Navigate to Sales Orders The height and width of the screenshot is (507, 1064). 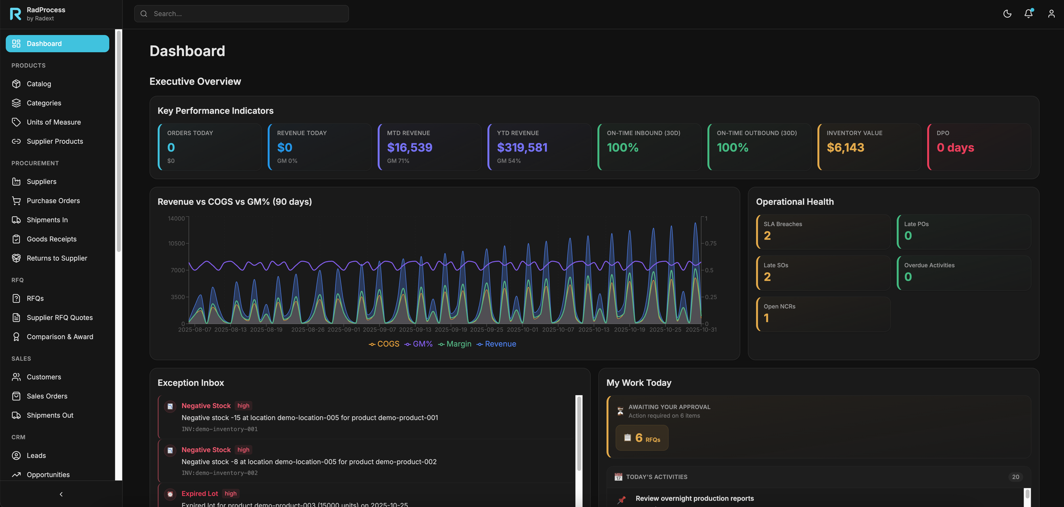click(47, 396)
